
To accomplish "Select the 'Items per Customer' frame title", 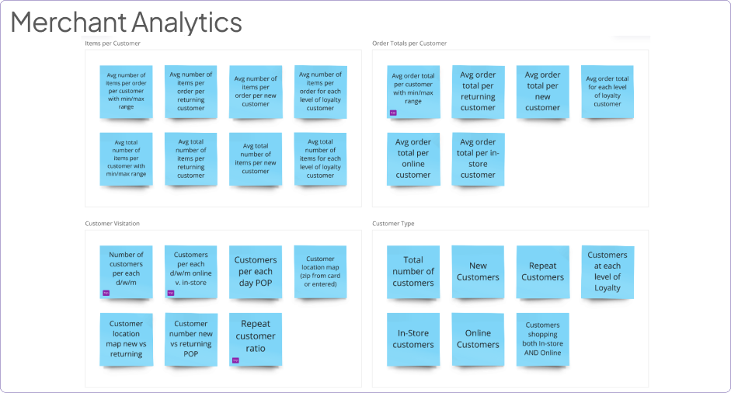I will point(113,43).
